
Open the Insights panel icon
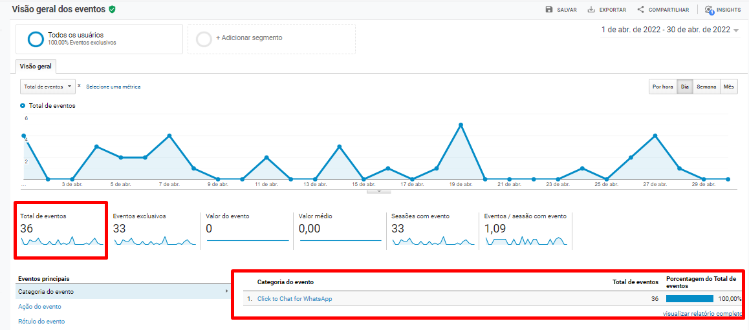pyautogui.click(x=709, y=10)
